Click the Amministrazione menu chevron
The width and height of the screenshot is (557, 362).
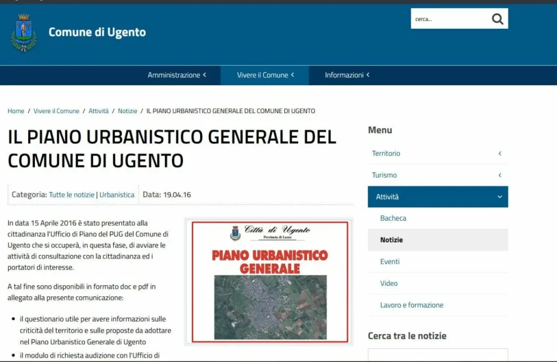pos(205,75)
